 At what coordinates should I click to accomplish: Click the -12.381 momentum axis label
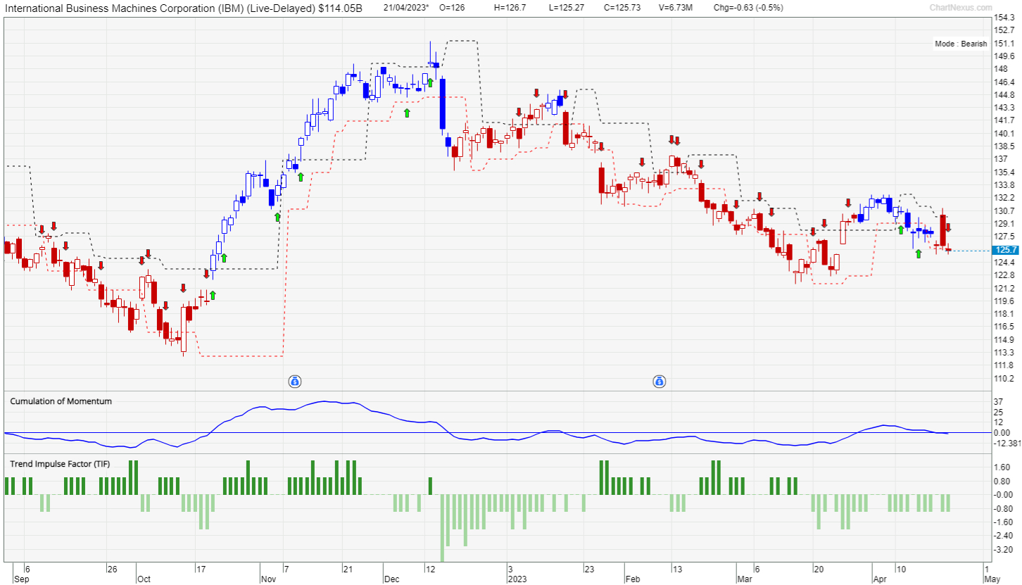(1007, 443)
